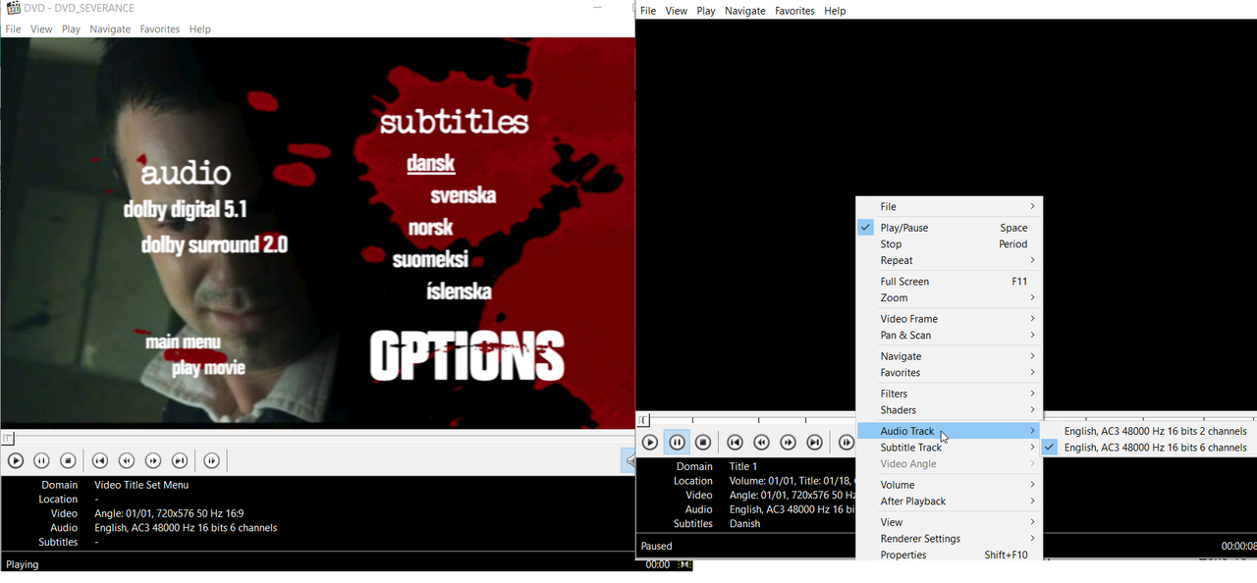1257x583 pixels.
Task: Click DVD_SEVERANCE title bar application icon
Action: point(13,8)
